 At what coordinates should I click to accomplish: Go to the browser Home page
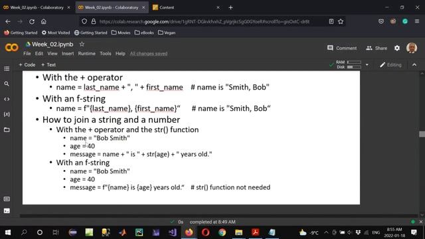pyautogui.click(x=44, y=21)
